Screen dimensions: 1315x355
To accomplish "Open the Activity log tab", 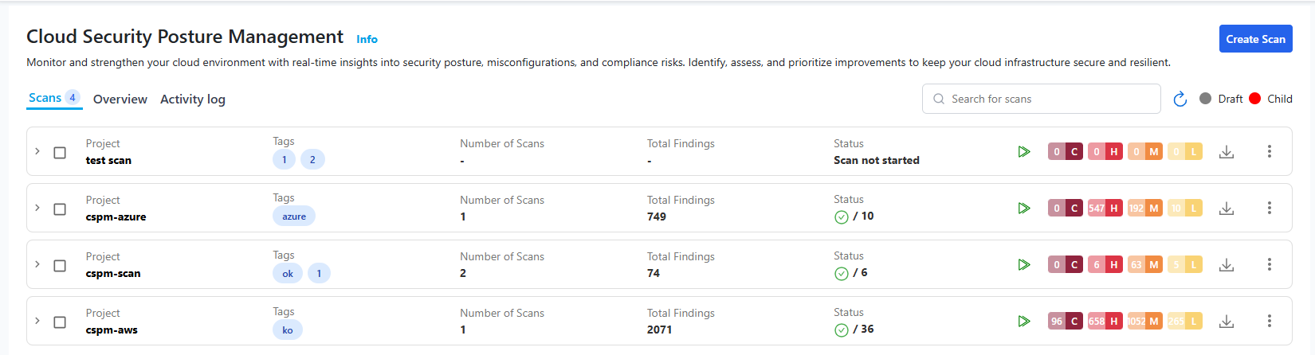I will (193, 99).
